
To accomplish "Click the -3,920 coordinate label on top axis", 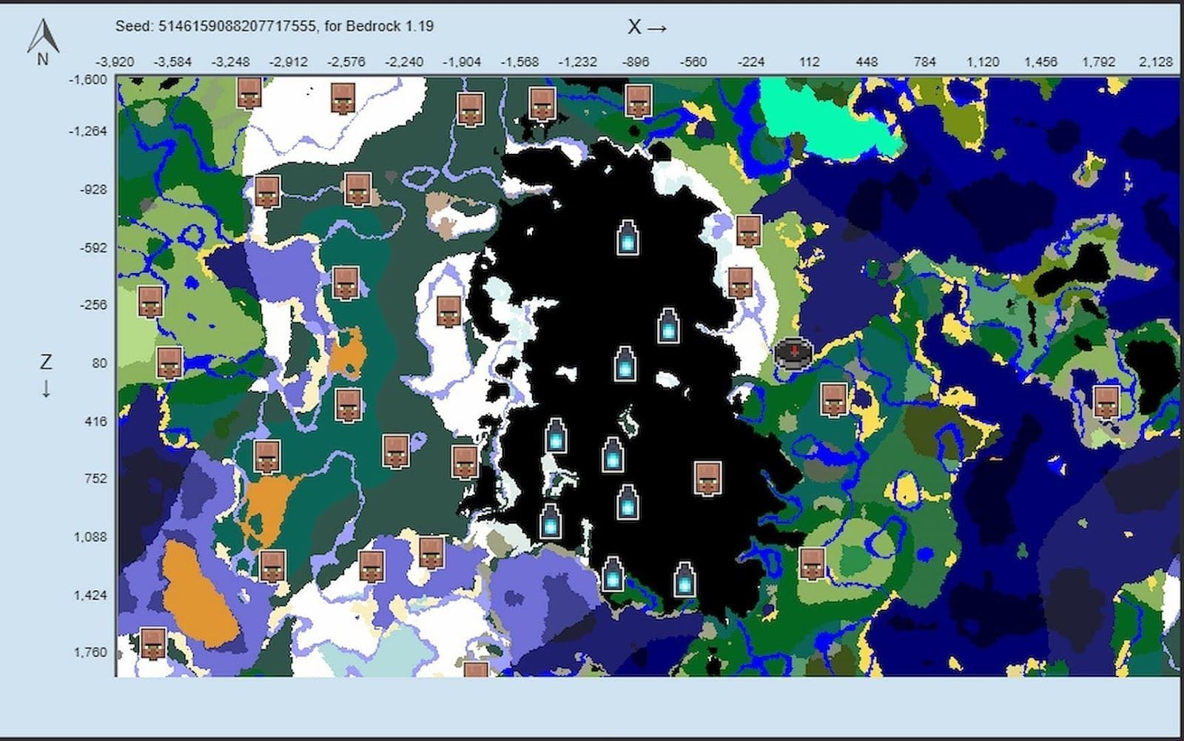I will tap(113, 62).
